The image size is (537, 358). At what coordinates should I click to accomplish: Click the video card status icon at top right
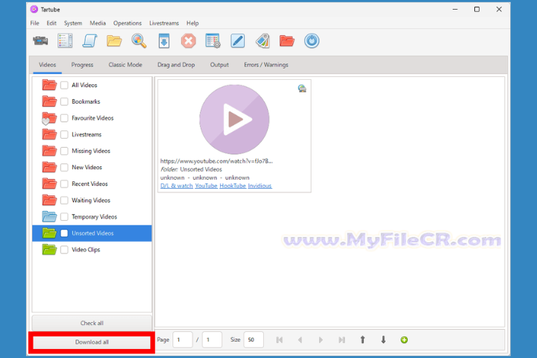[x=302, y=89]
